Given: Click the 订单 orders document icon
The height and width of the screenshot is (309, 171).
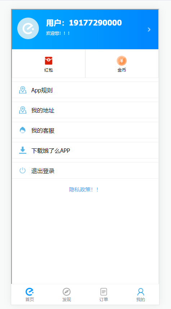Looking at the screenshot, I should pos(104,292).
